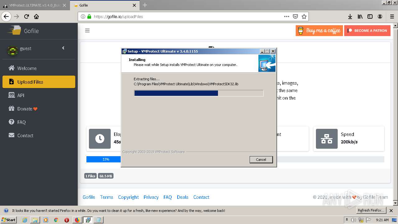Open page actions three-dots menu

click(x=287, y=16)
